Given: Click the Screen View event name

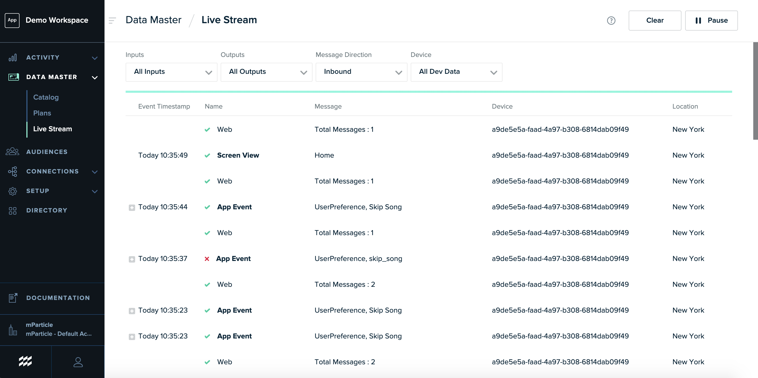Looking at the screenshot, I should [x=238, y=155].
